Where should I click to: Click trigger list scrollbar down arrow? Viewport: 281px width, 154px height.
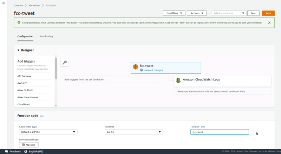pyautogui.click(x=56, y=105)
